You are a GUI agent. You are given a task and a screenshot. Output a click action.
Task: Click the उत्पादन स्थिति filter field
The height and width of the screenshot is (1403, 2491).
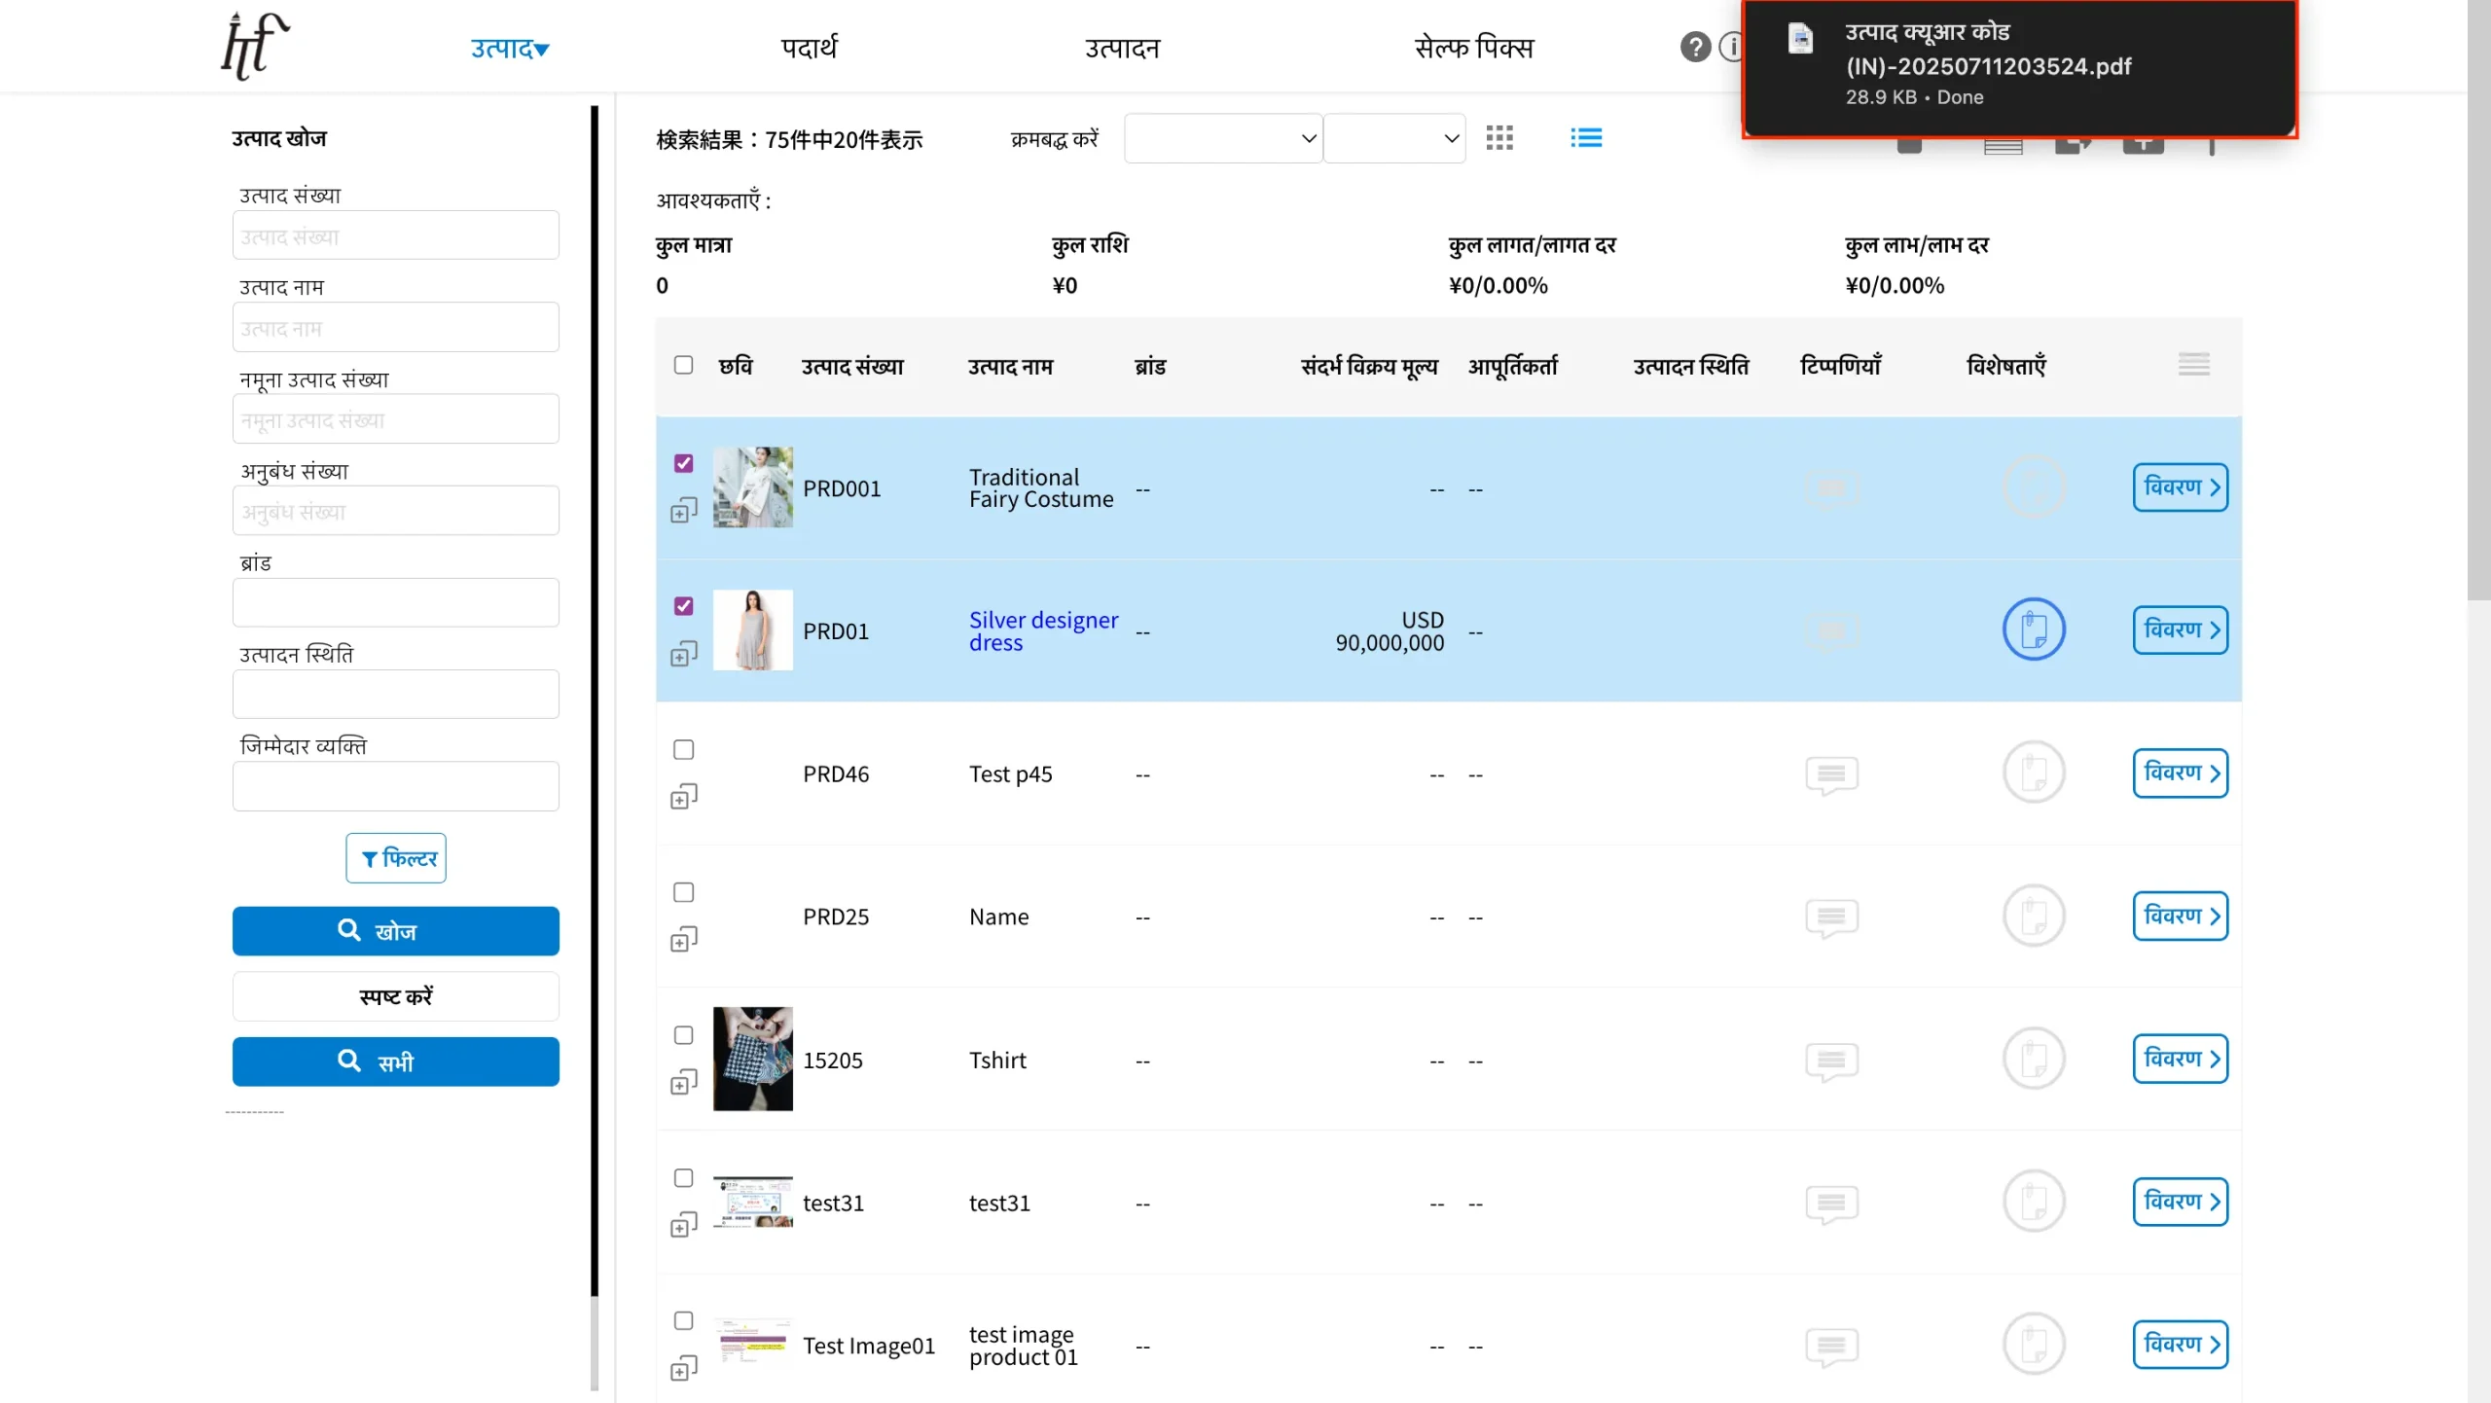[396, 695]
